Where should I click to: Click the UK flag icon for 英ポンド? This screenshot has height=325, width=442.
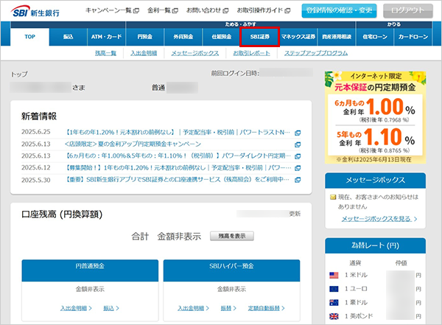[334, 316]
